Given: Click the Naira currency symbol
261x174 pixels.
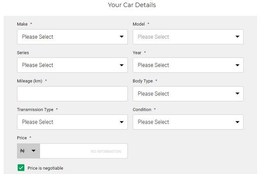Looking at the screenshot, I should 22,151.
